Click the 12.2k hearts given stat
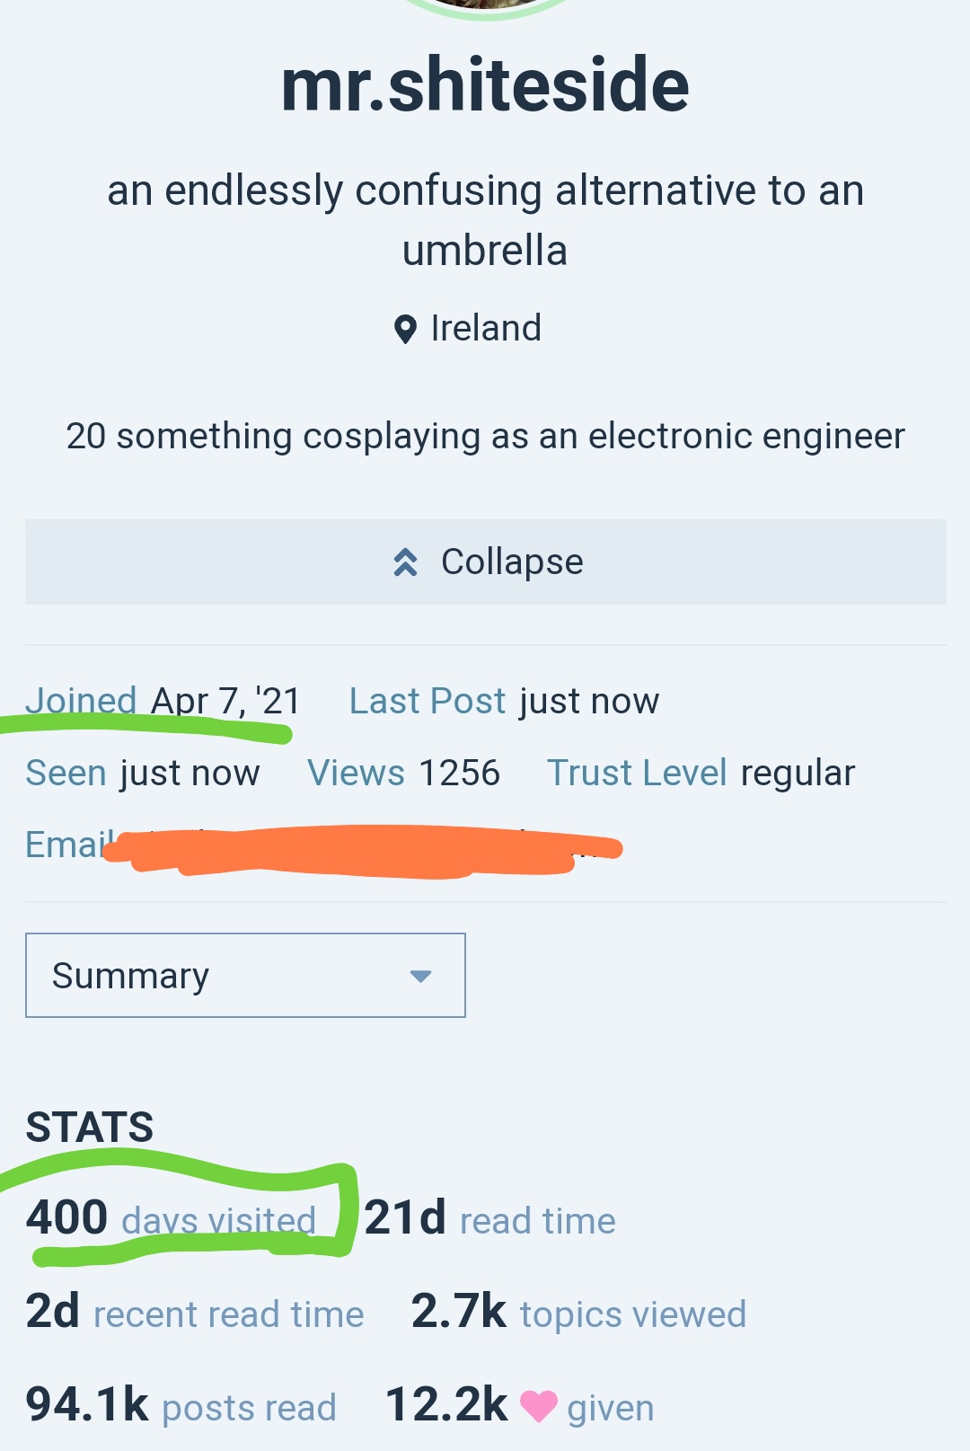Image resolution: width=970 pixels, height=1451 pixels. click(x=519, y=1406)
